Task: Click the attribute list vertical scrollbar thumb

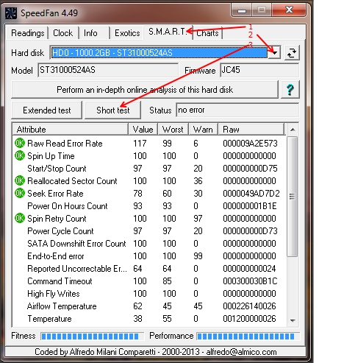Action: [x=292, y=197]
